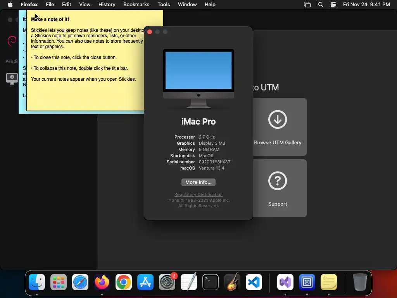Image resolution: width=397 pixels, height=298 pixels.
Task: Click the line about collapsing this note
Action: (x=79, y=68)
